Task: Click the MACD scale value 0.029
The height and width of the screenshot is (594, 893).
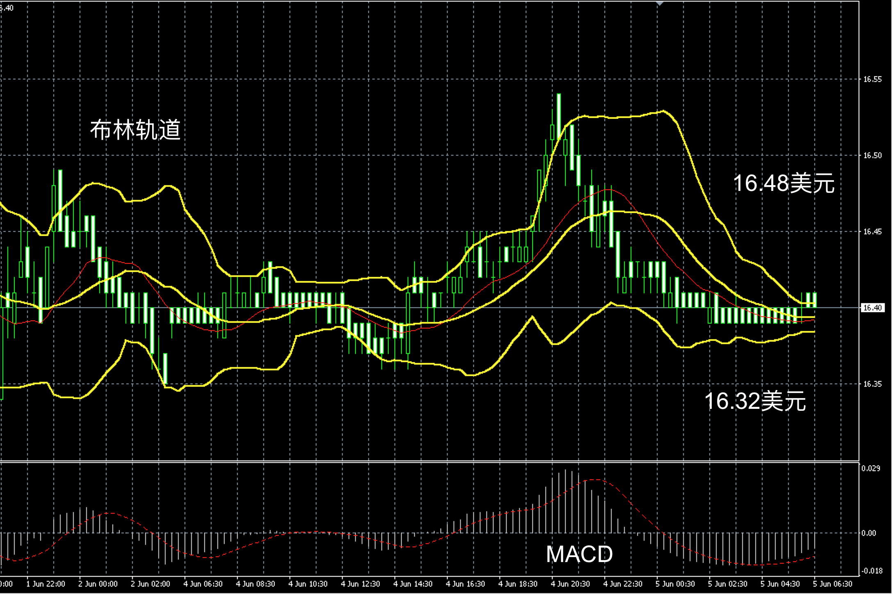Action: pyautogui.click(x=872, y=468)
